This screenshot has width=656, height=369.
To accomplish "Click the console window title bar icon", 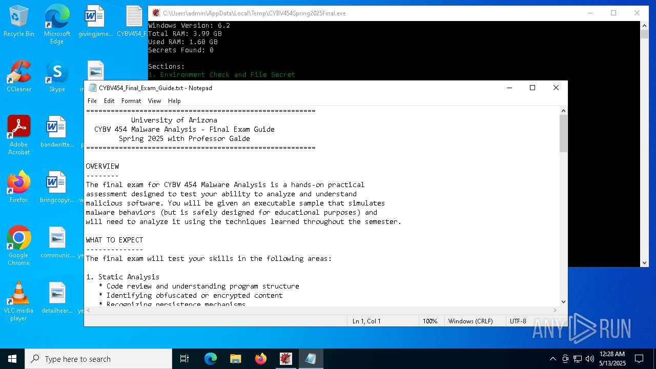I will click(x=156, y=13).
